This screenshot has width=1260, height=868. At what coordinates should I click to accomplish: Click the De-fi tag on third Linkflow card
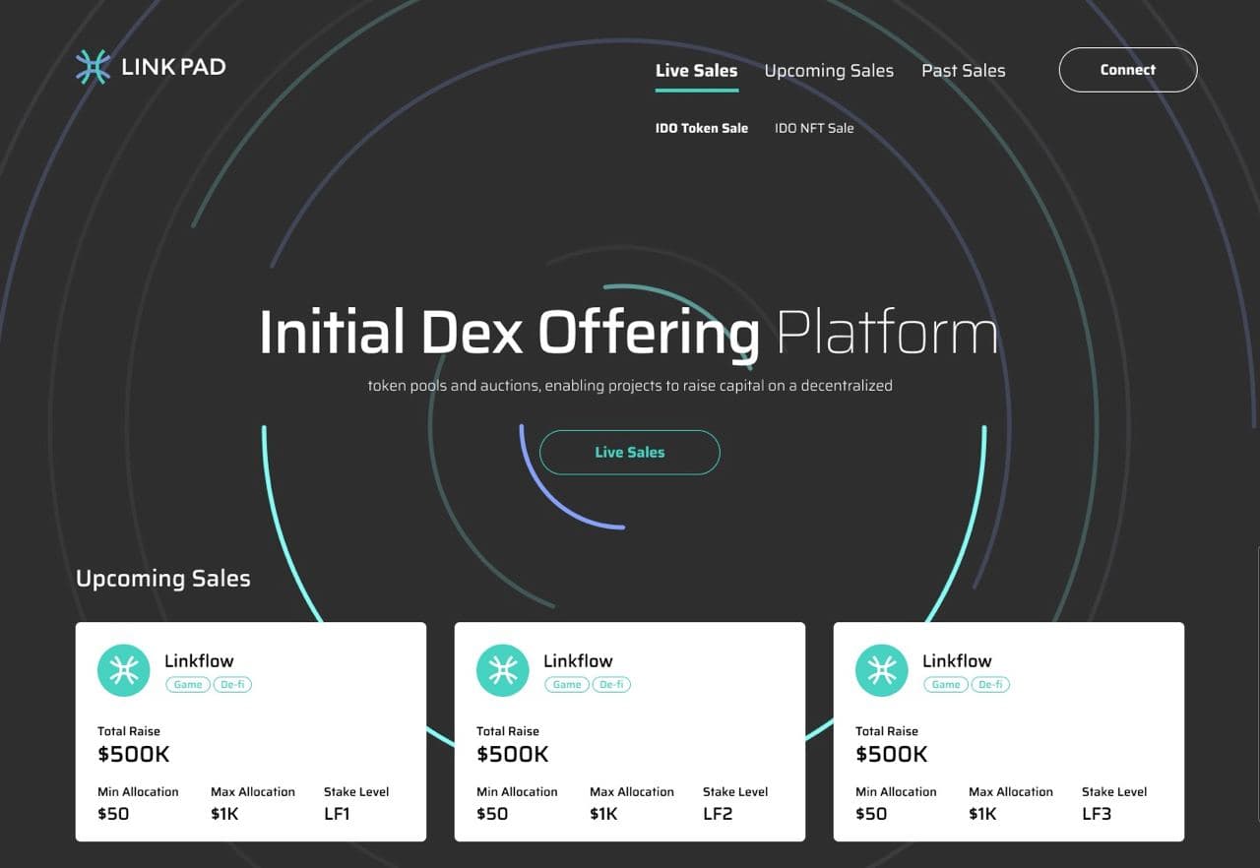(991, 685)
